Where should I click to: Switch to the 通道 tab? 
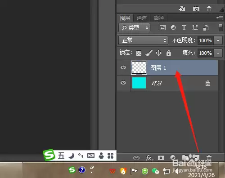click(x=142, y=18)
